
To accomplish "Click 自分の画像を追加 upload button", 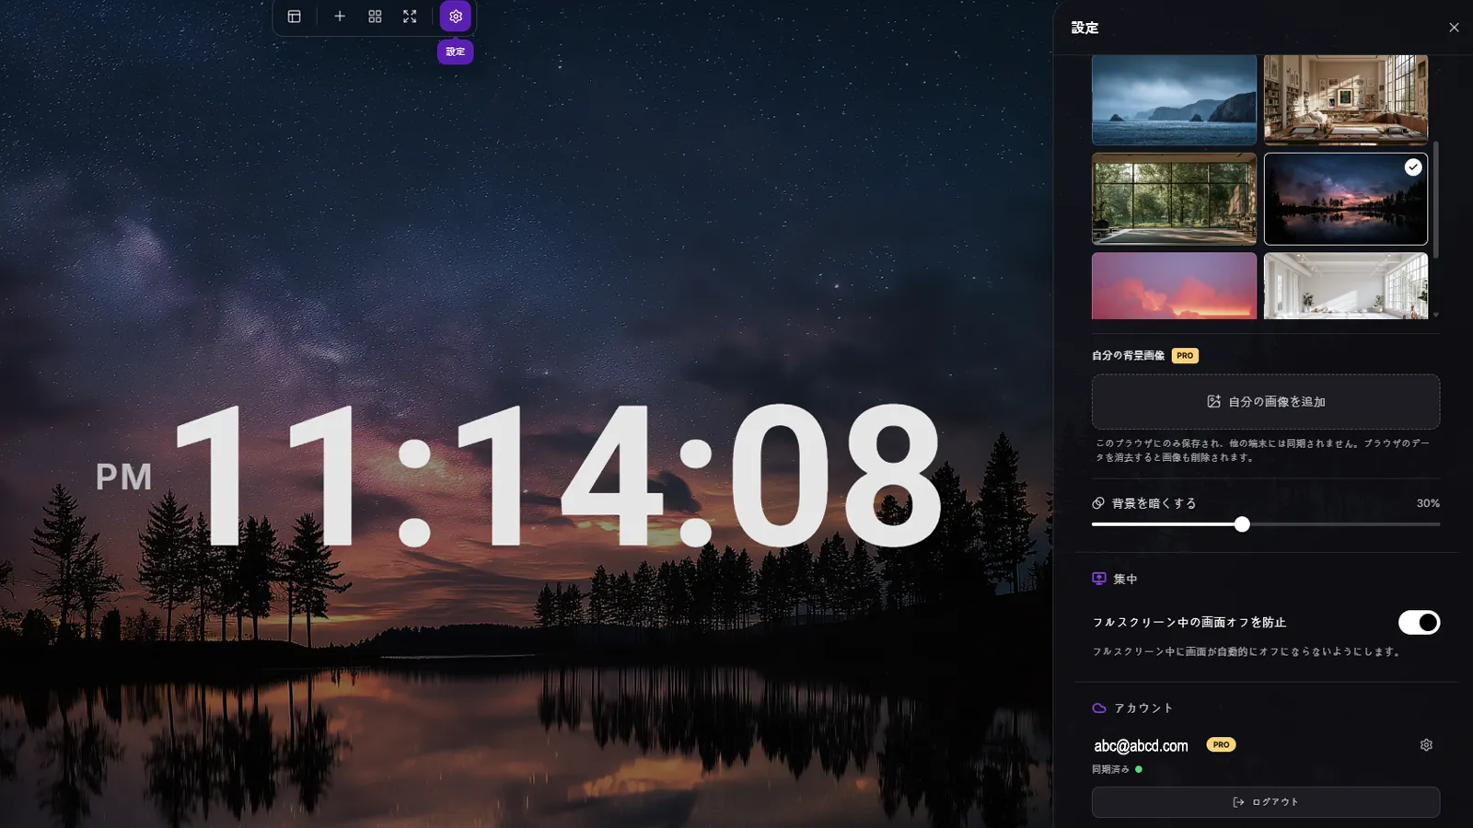I will pyautogui.click(x=1266, y=401).
